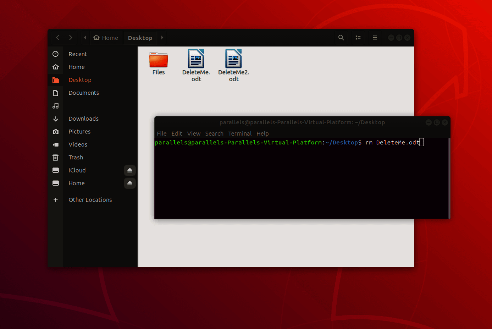Select the Videos sidebar entry
The image size is (492, 329).
point(78,144)
